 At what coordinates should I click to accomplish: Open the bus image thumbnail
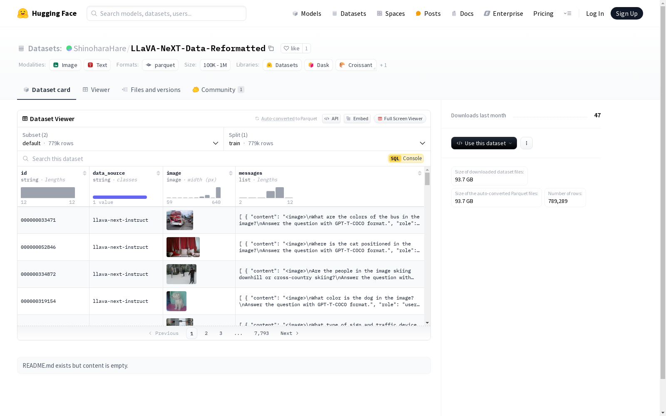click(180, 220)
